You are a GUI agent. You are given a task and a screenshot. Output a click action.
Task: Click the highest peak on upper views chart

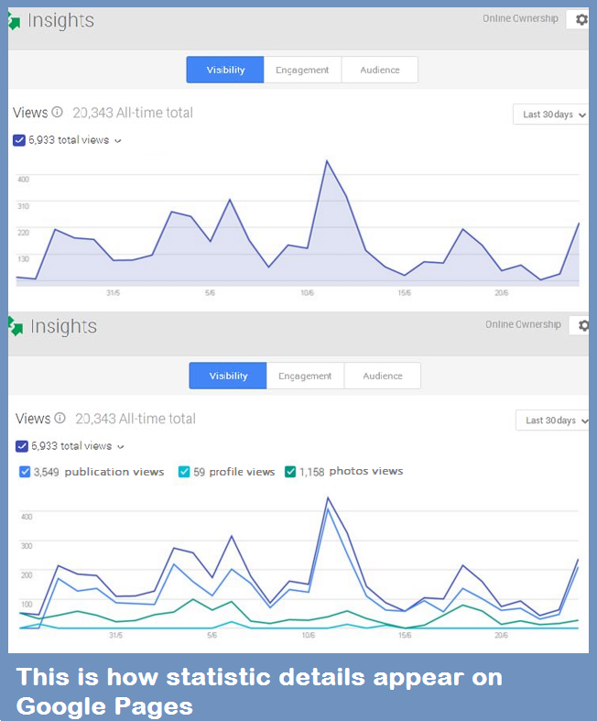(x=326, y=161)
